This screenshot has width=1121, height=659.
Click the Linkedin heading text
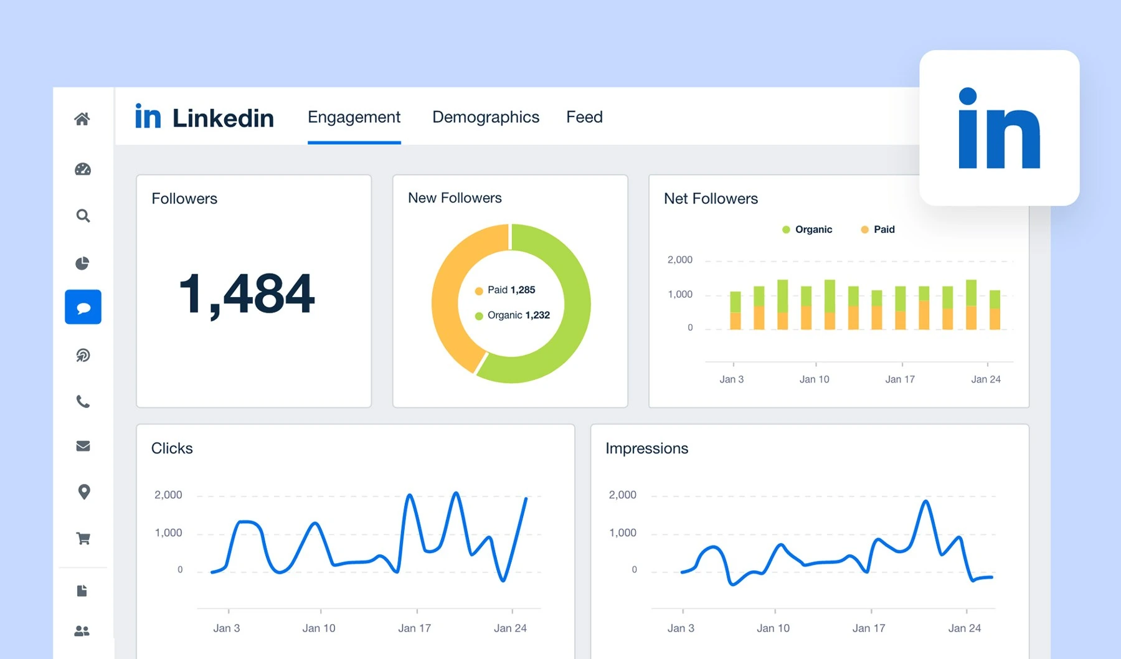point(223,118)
